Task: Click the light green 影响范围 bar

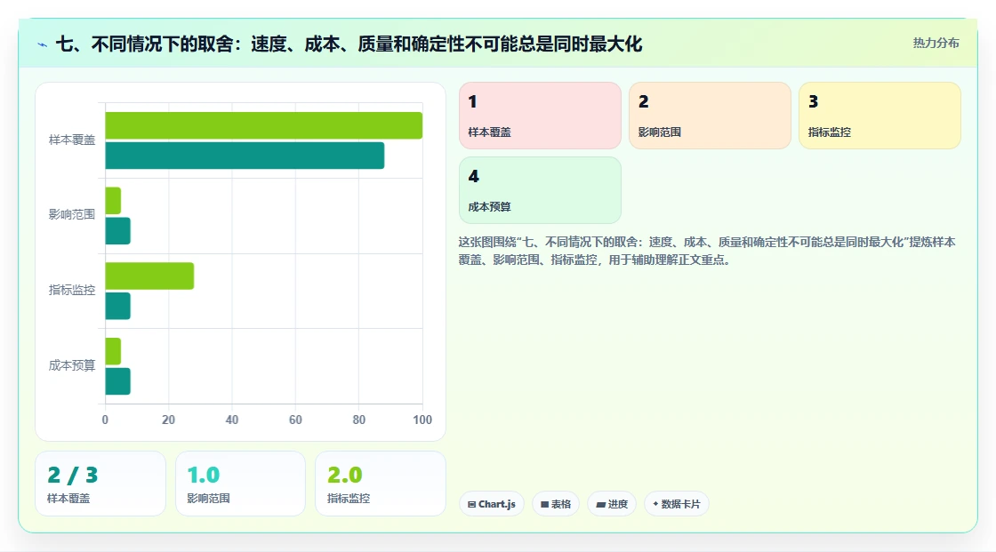Action: (113, 201)
